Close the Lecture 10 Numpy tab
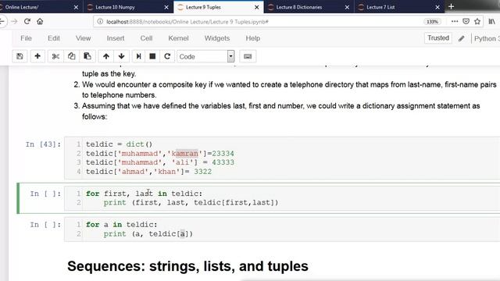Screen dimensions: 500x281 166,7
